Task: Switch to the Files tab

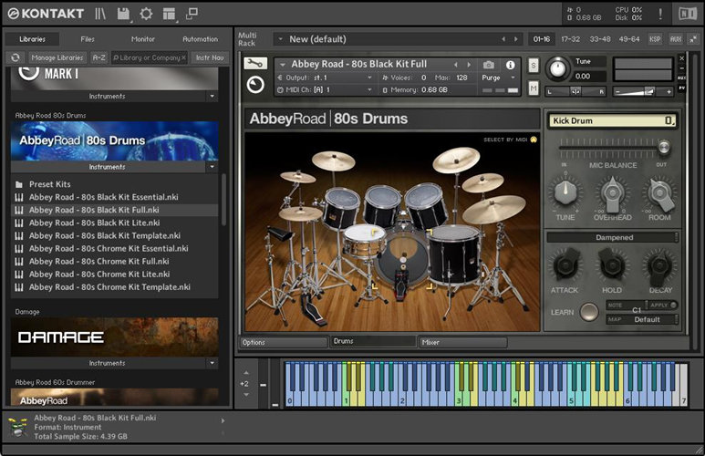Action: pyautogui.click(x=88, y=39)
